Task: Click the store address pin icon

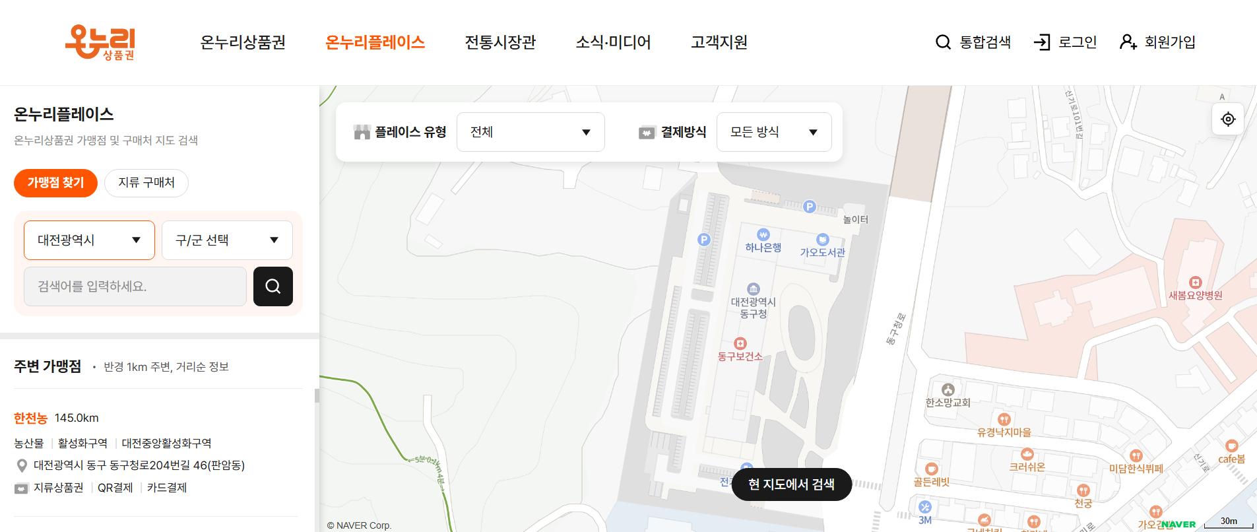Action: coord(22,466)
